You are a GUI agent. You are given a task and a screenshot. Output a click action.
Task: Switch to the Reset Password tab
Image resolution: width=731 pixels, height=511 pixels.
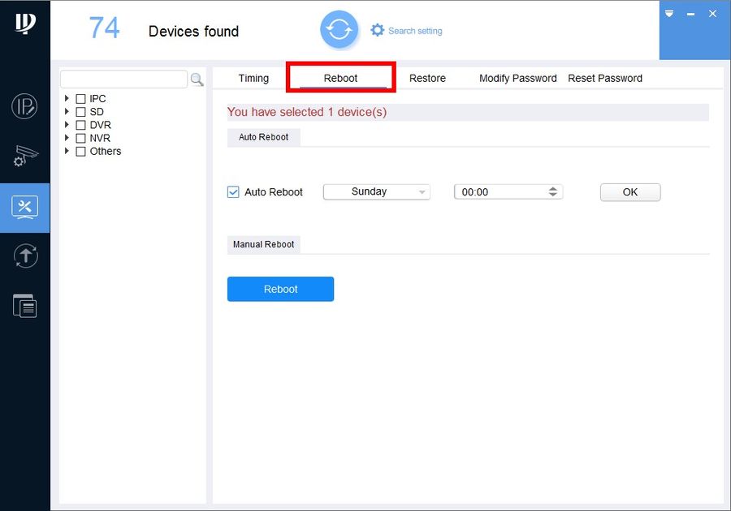[605, 78]
